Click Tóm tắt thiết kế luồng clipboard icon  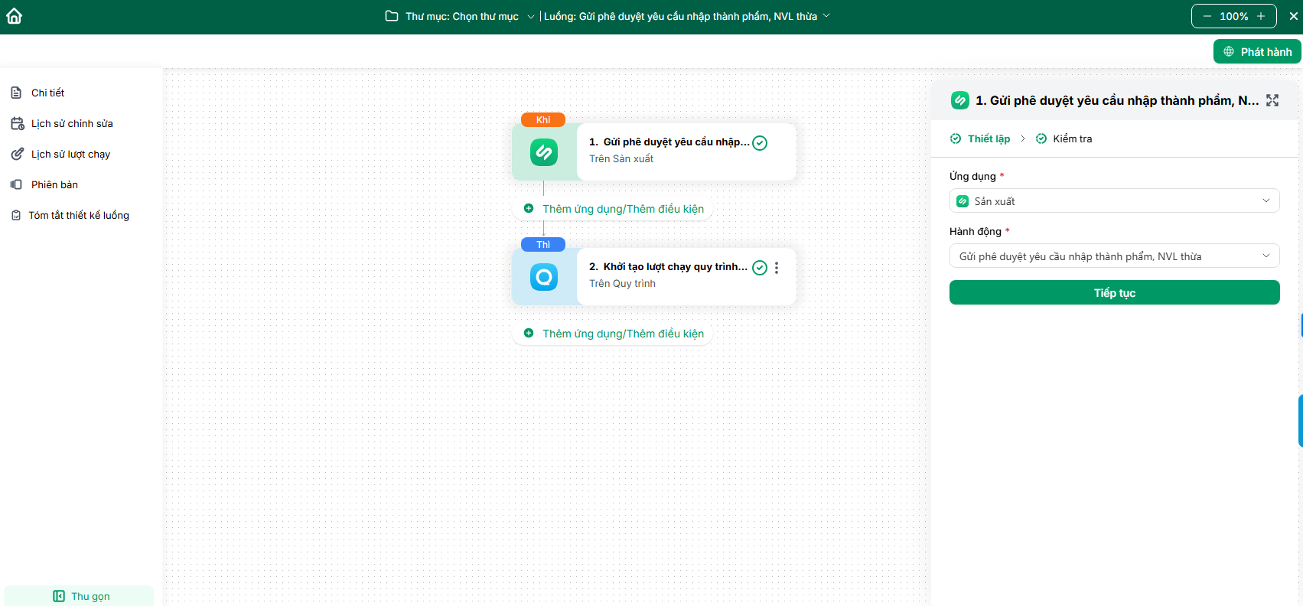(16, 215)
